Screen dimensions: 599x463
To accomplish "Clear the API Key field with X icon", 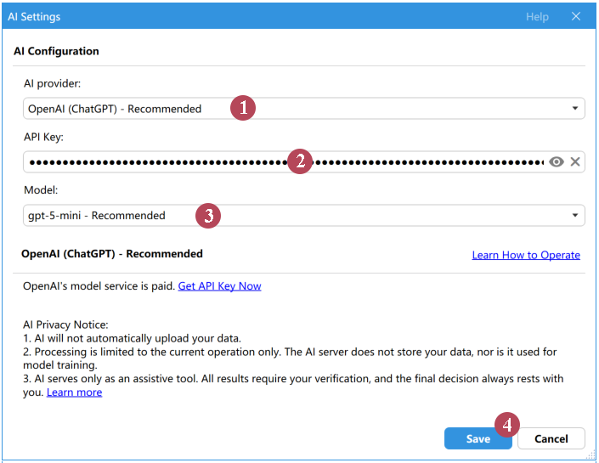I will click(x=575, y=162).
